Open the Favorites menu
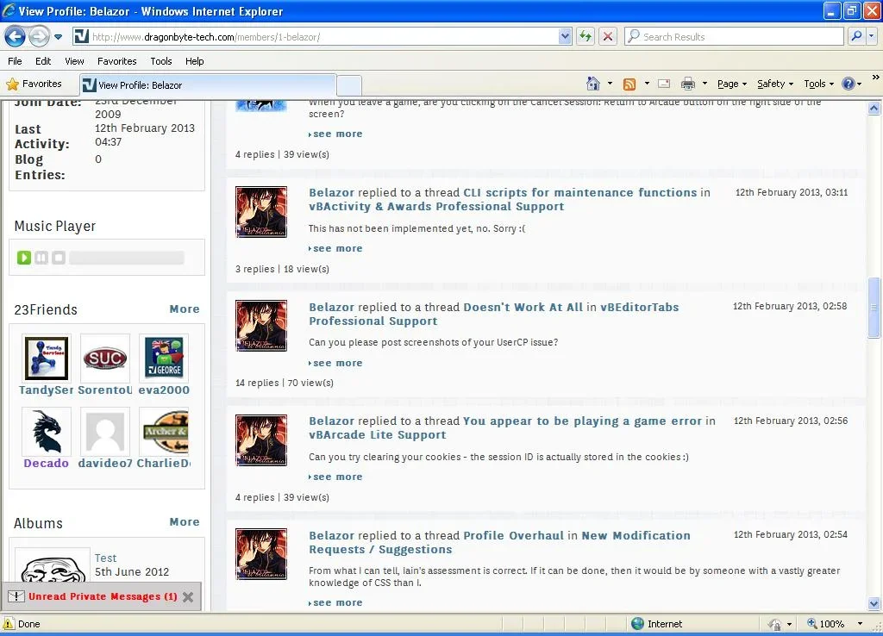This screenshot has width=883, height=636. click(116, 61)
